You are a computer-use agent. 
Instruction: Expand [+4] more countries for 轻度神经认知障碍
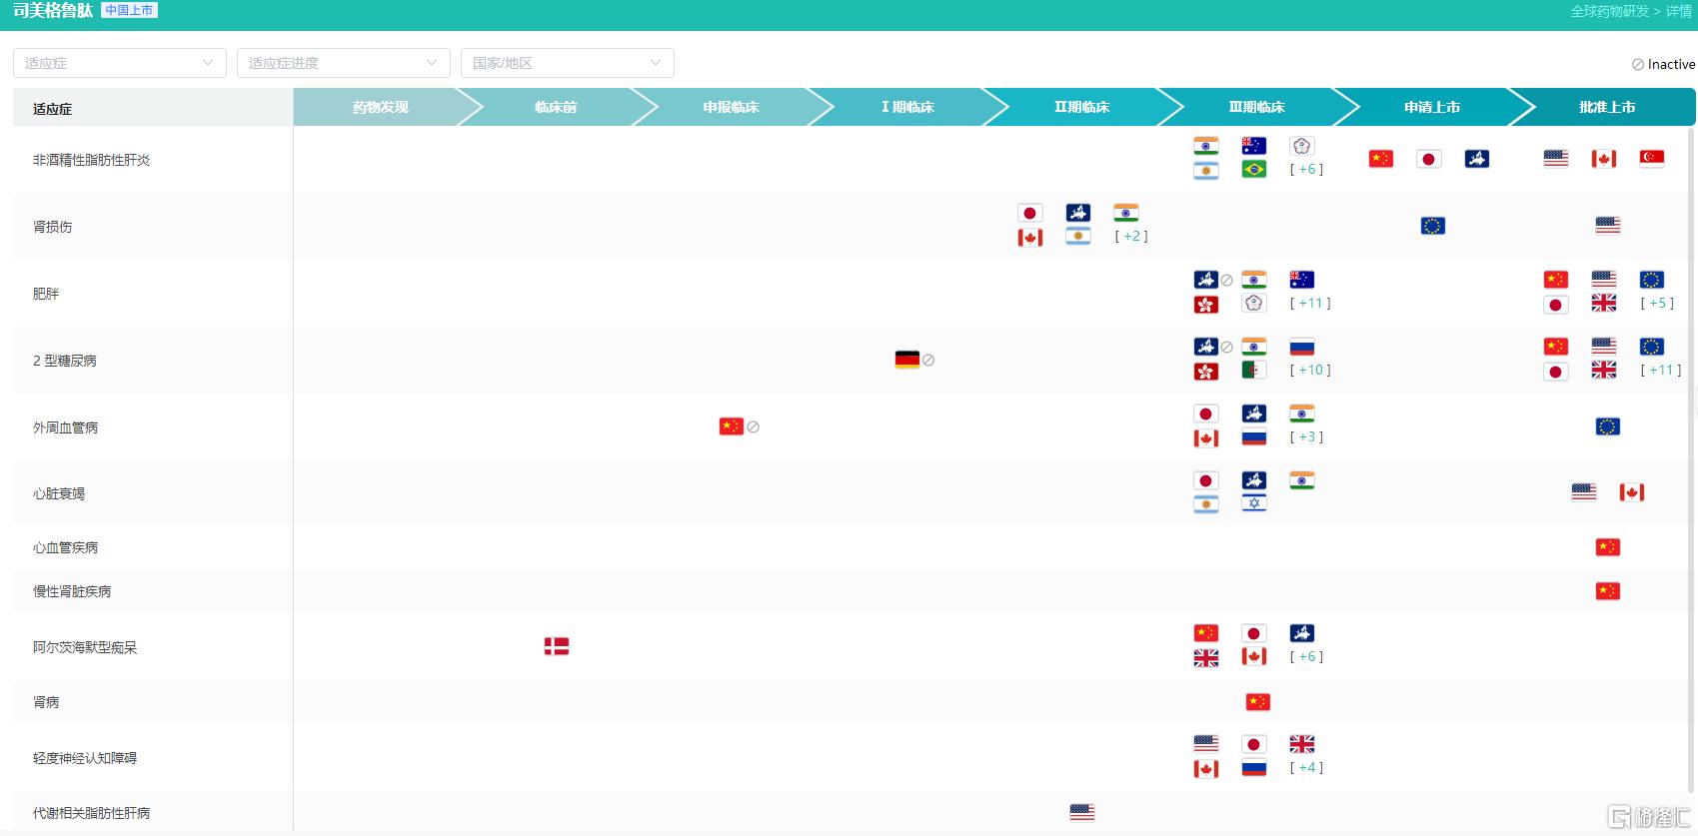[x=1306, y=768]
